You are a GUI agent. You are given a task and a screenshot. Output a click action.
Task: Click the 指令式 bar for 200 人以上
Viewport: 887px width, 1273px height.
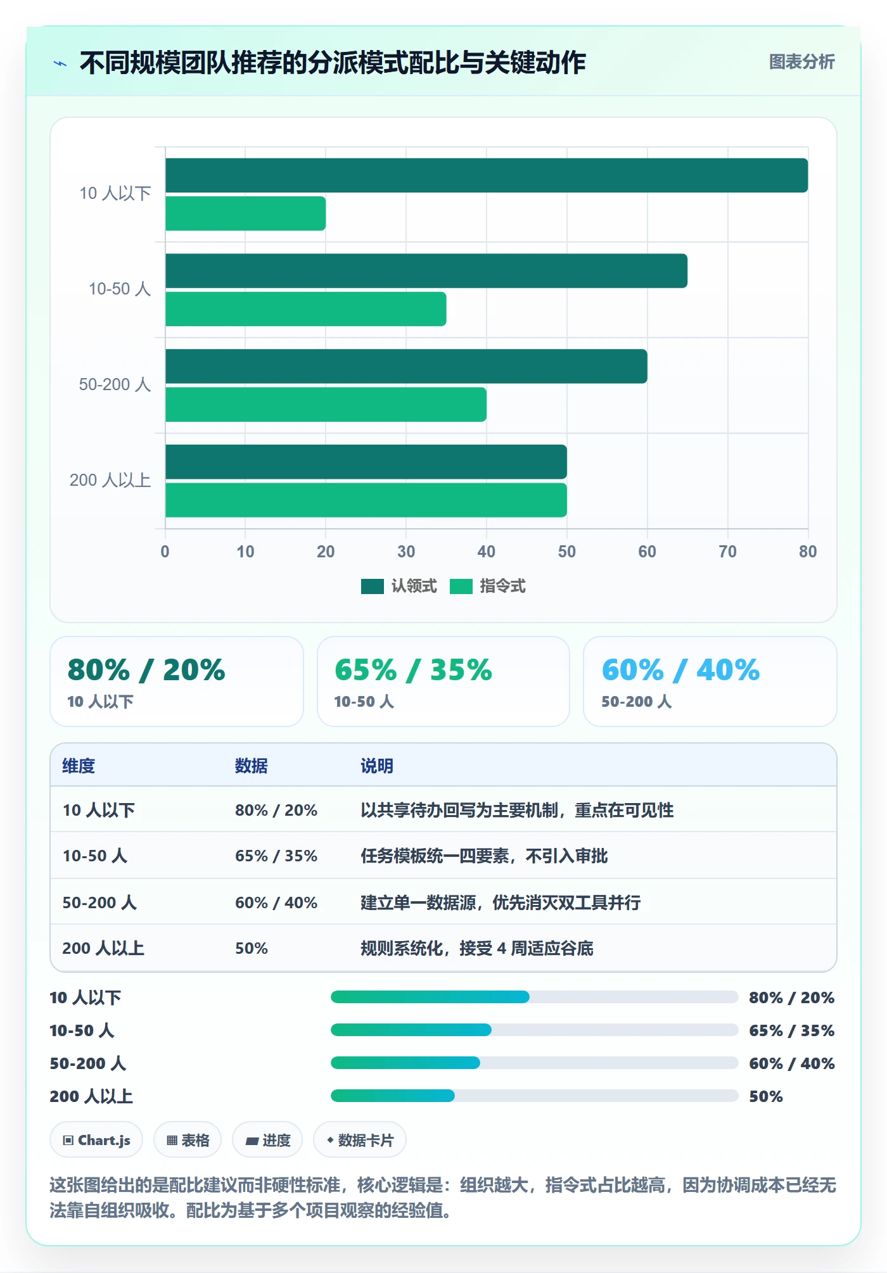[366, 500]
